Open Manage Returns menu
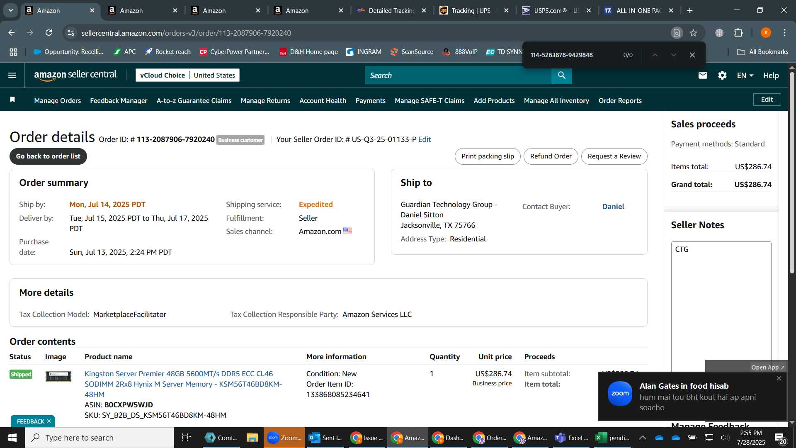The width and height of the screenshot is (796, 448). (x=265, y=100)
